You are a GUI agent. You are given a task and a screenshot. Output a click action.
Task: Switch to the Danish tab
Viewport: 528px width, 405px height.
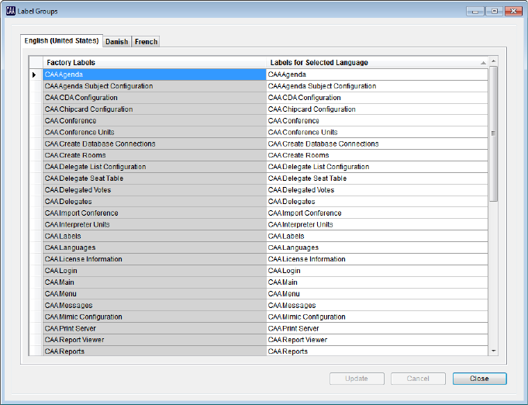click(x=117, y=42)
